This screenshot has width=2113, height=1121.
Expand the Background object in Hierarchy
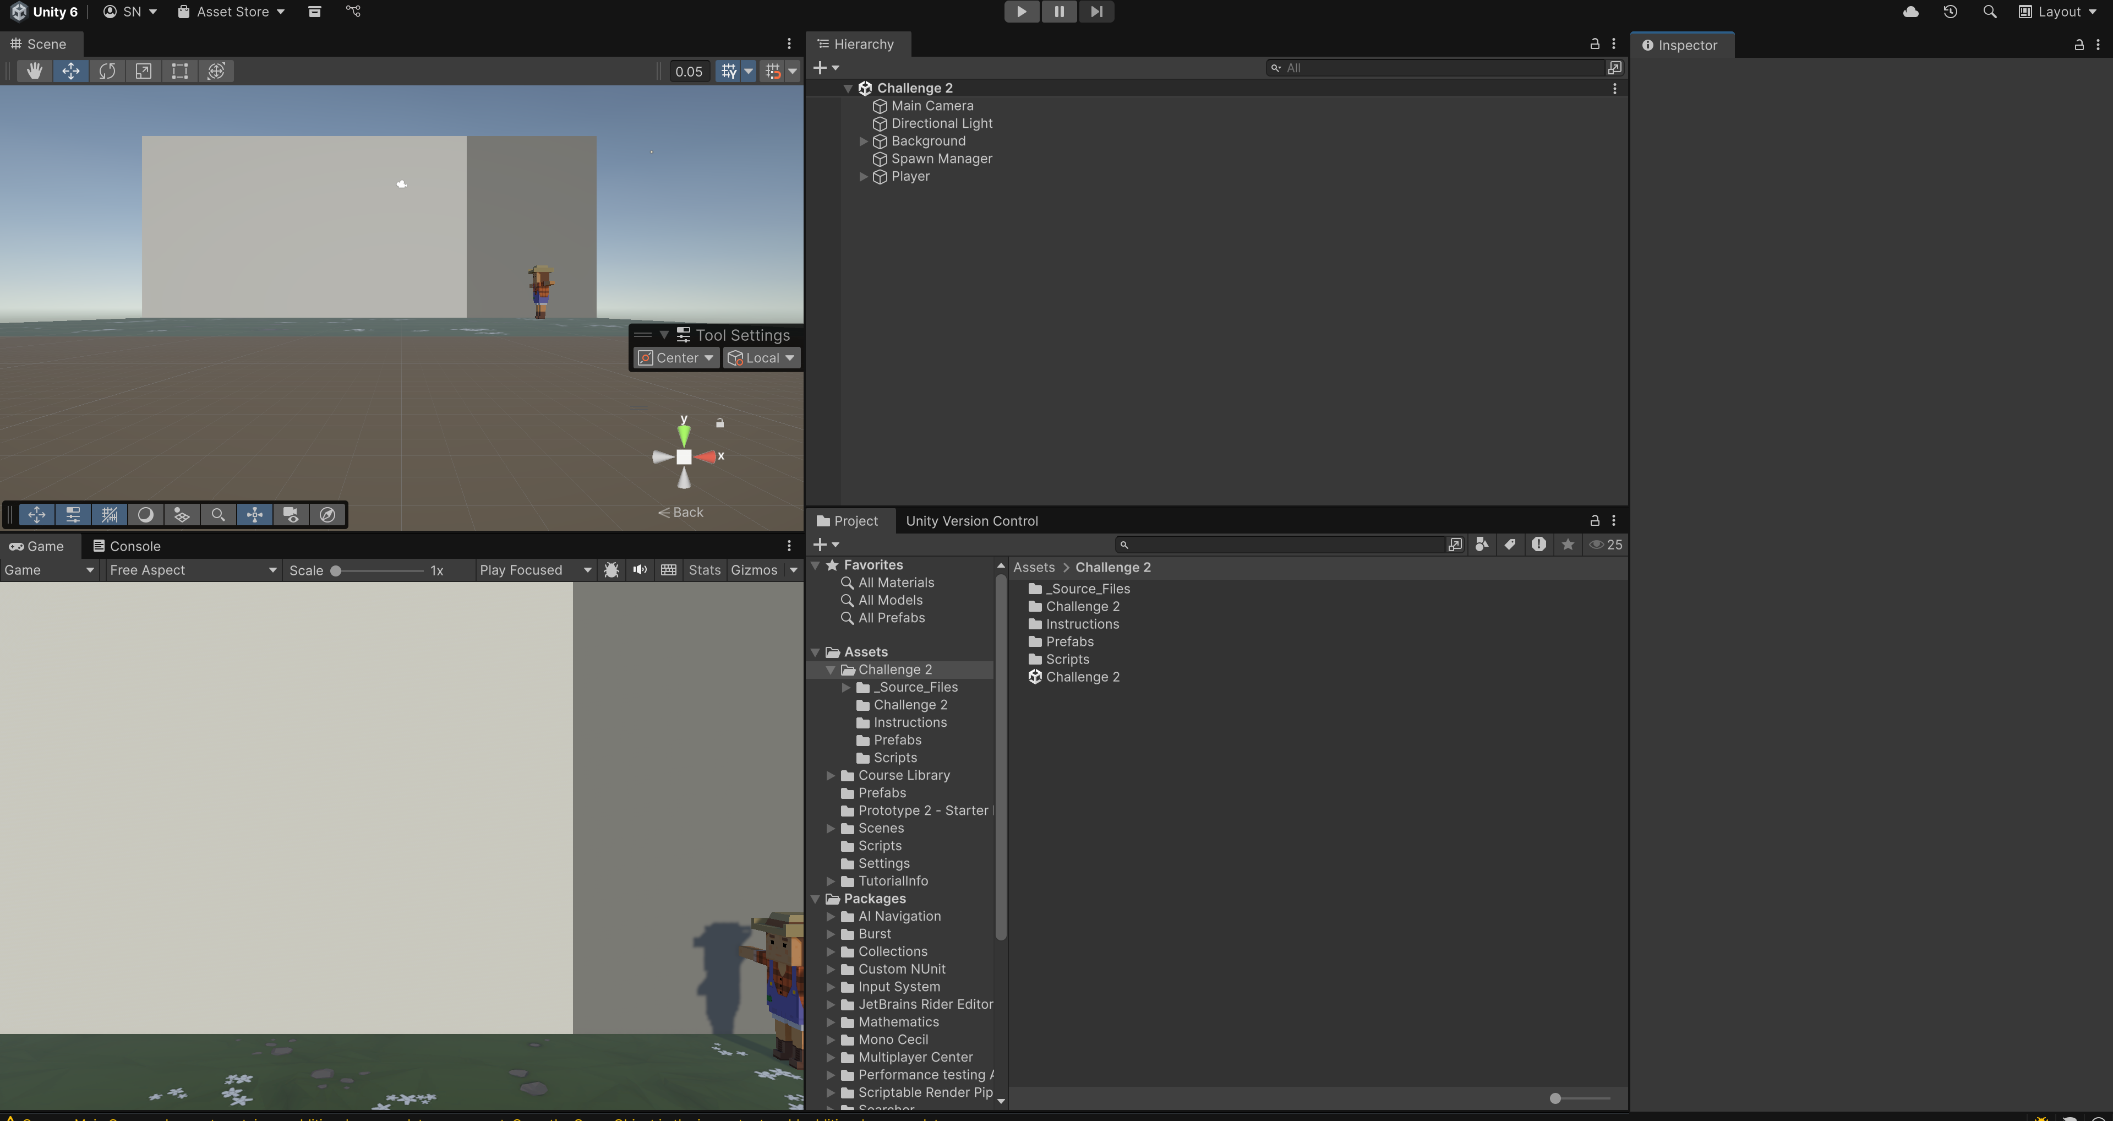pyautogui.click(x=863, y=141)
